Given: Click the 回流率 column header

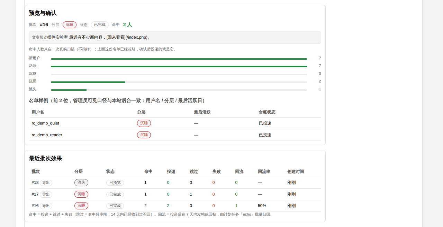Looking at the screenshot, I should [264, 171].
